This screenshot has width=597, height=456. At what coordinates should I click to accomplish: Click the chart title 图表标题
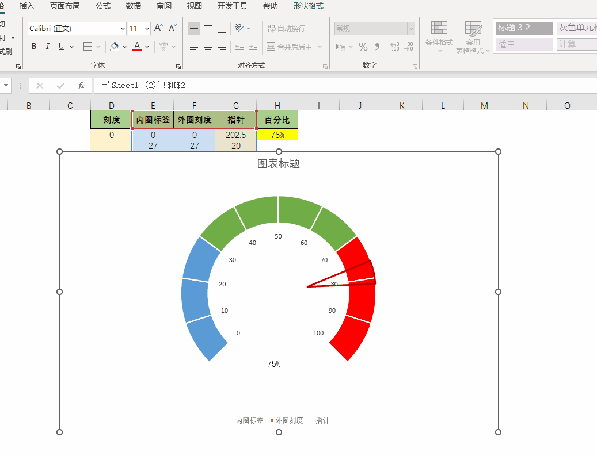279,164
